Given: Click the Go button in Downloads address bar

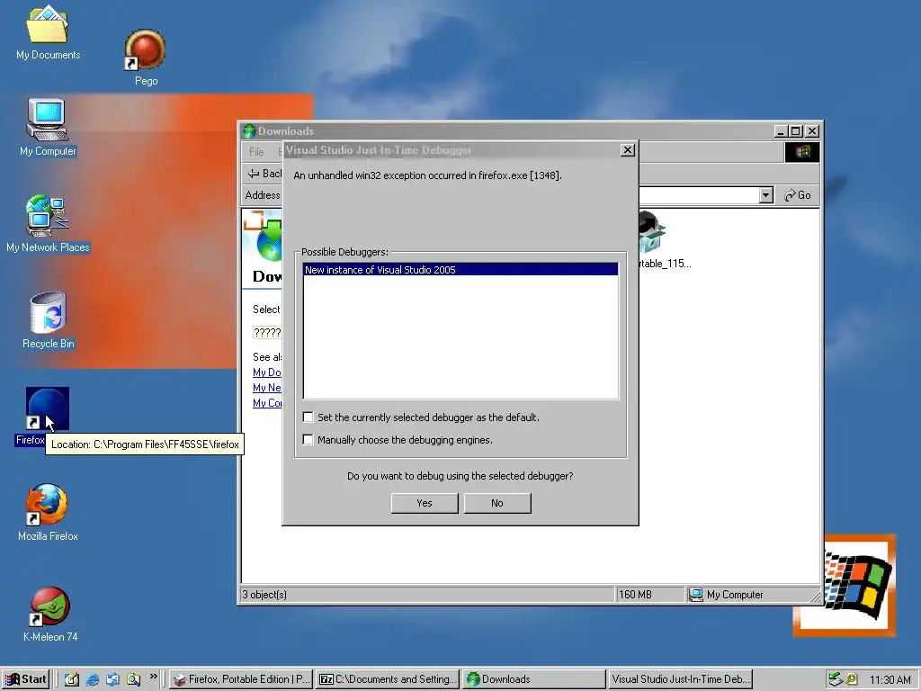Looking at the screenshot, I should click(798, 195).
